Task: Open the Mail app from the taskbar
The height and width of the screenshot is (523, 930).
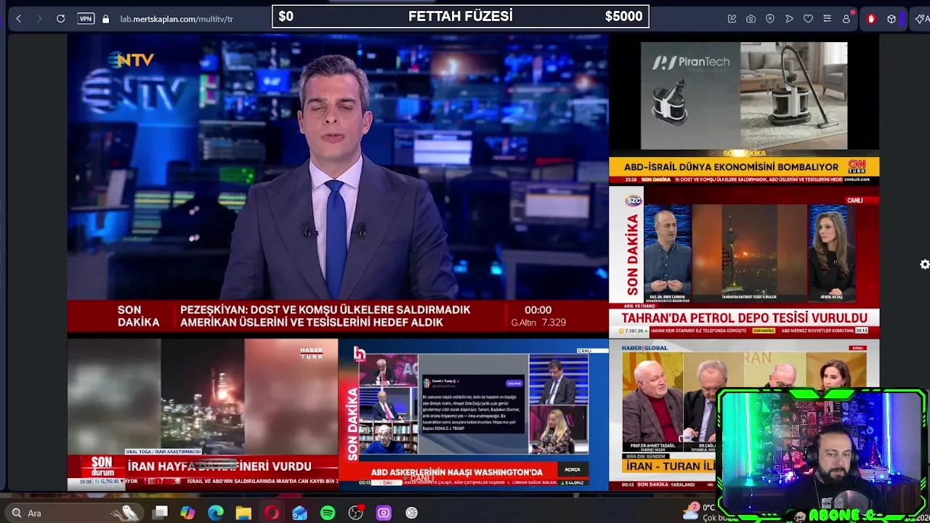Action: click(299, 513)
